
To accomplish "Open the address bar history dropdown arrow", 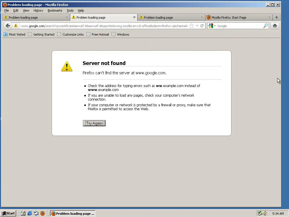I will (197, 26).
